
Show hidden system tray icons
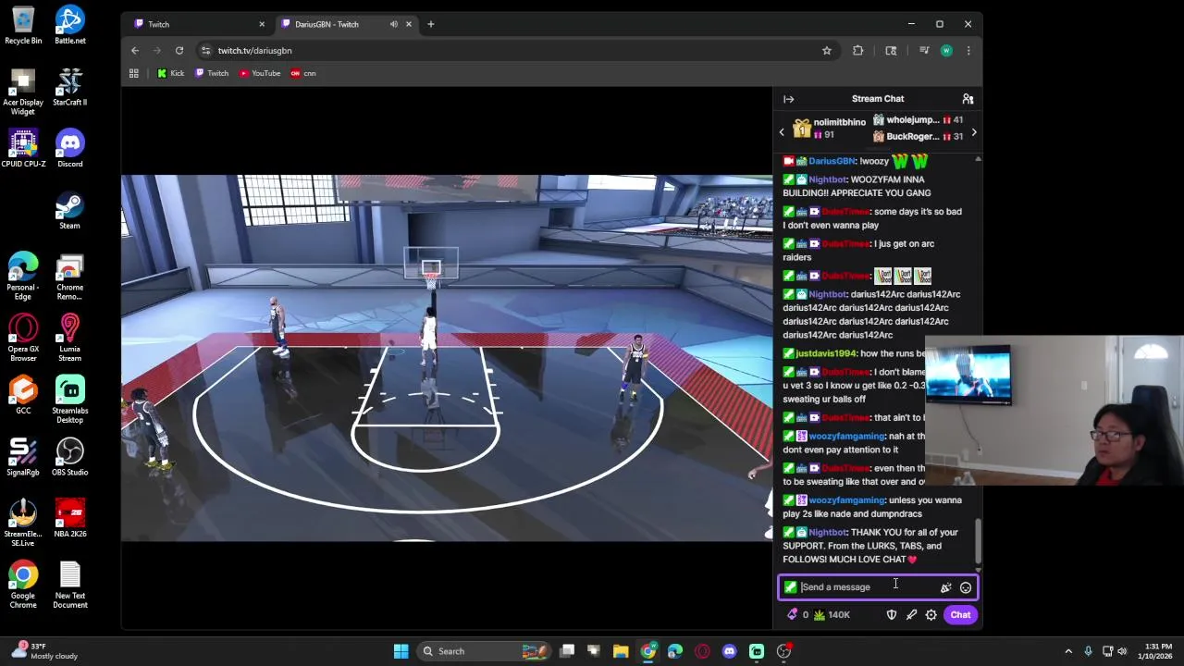click(1068, 651)
